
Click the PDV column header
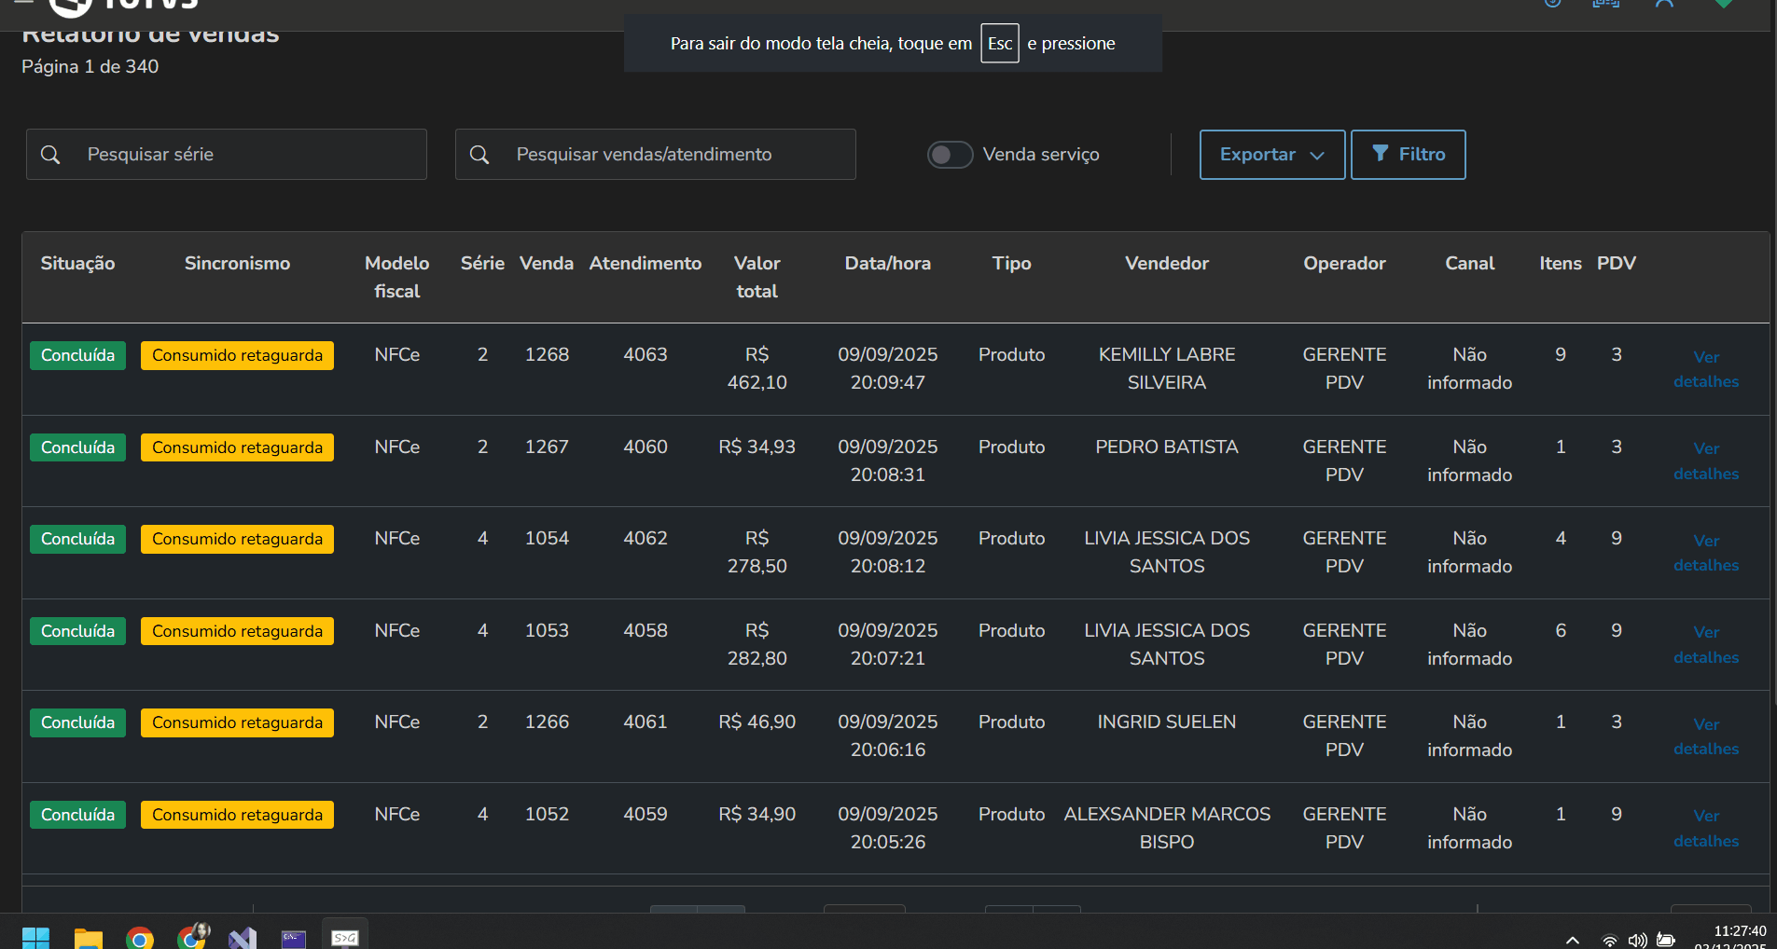point(1617,264)
